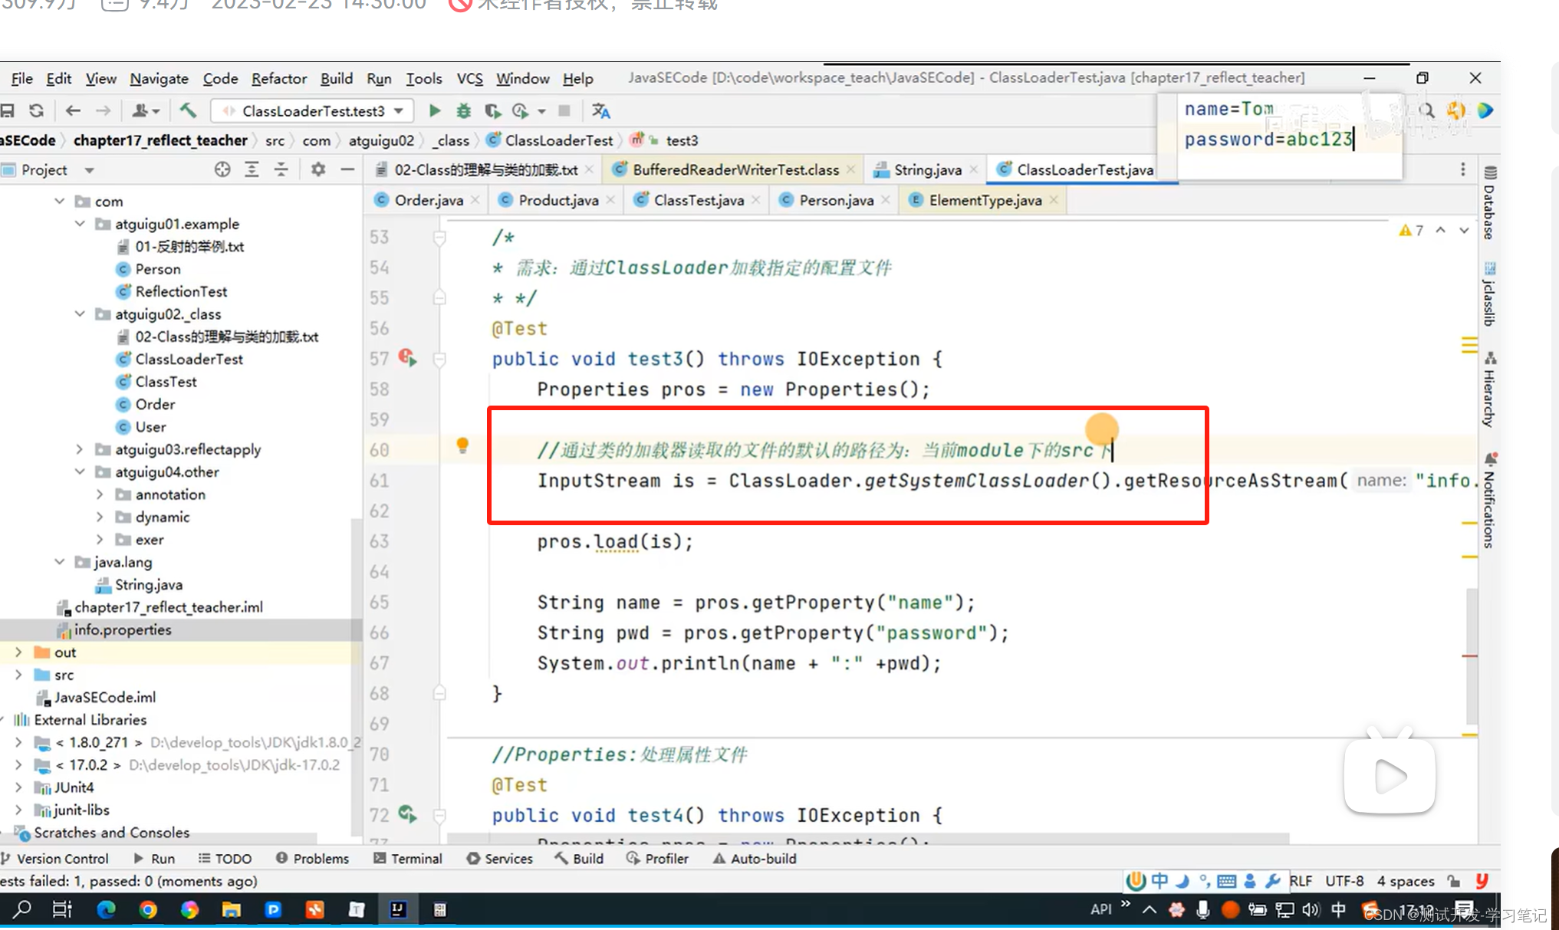The width and height of the screenshot is (1559, 930).
Task: Click the Search everywhere magnifier icon
Action: pos(1429,110)
